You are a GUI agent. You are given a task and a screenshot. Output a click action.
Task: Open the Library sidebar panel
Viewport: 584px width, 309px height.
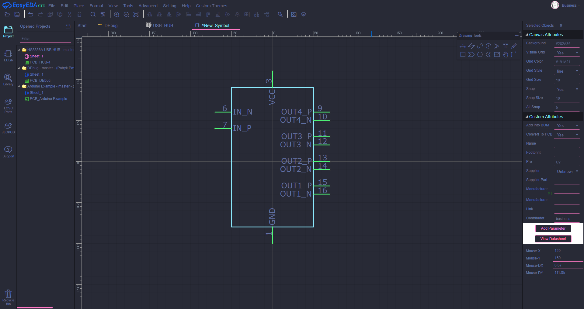point(8,80)
